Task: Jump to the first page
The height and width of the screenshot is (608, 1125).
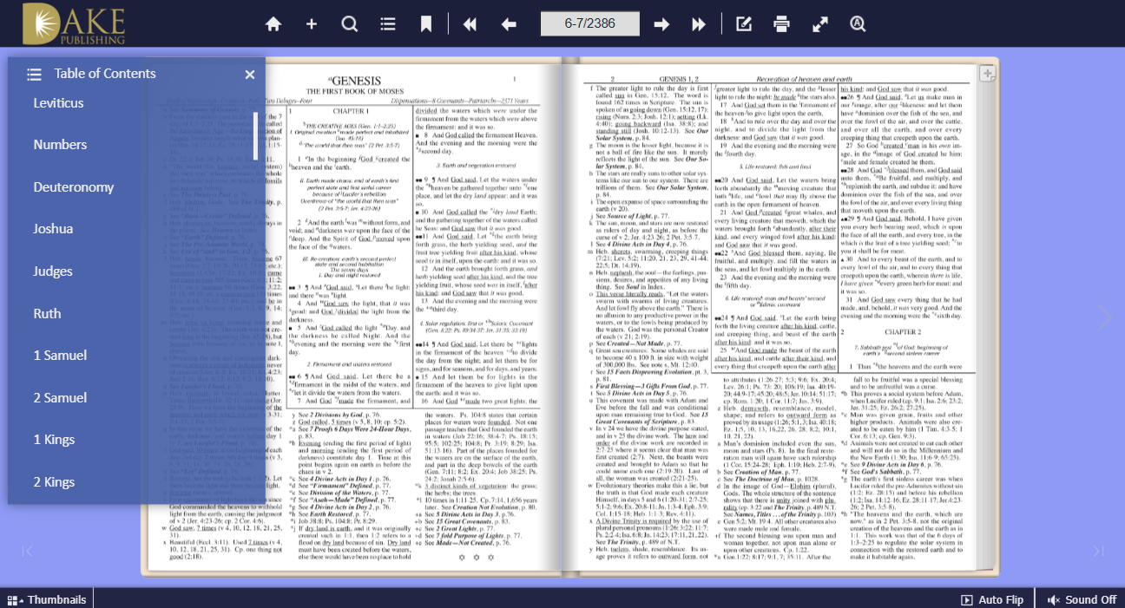Action: coord(470,24)
